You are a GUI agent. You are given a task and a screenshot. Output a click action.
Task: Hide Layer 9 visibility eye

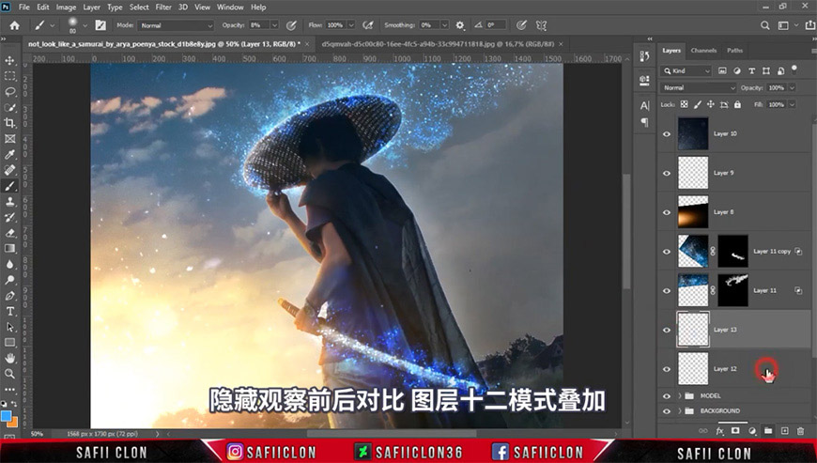coord(667,173)
